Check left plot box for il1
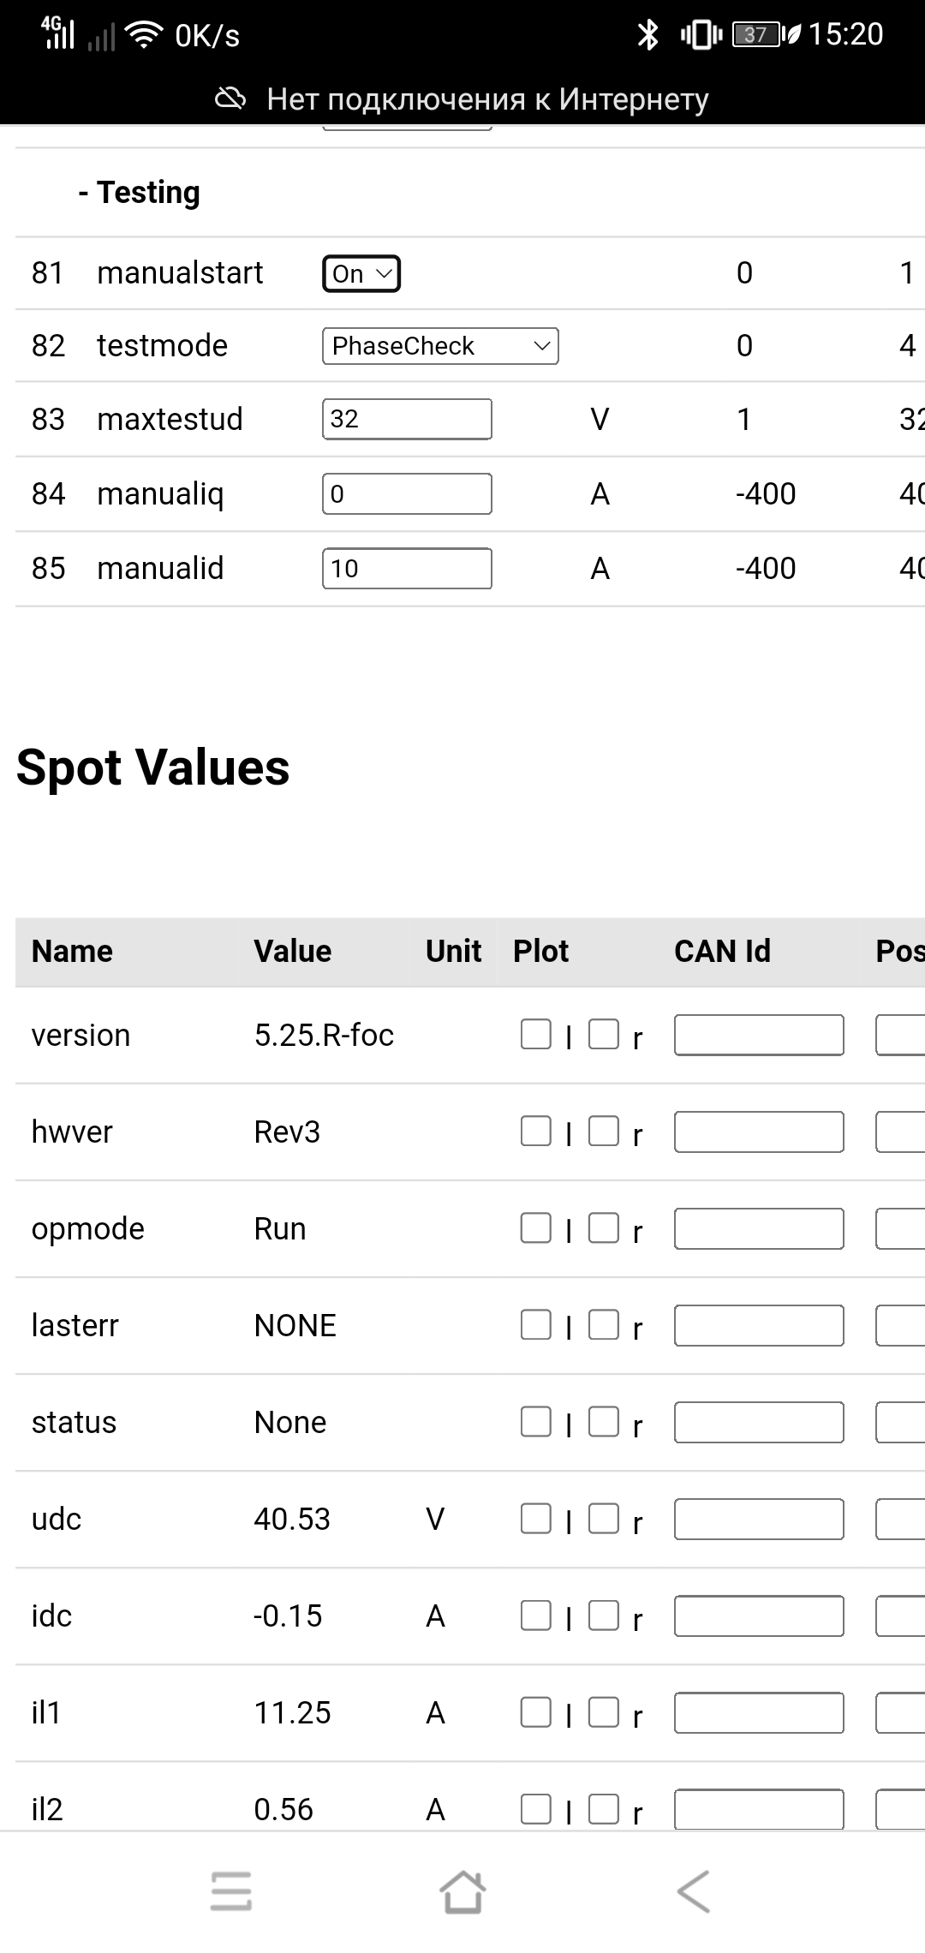 point(536,1712)
